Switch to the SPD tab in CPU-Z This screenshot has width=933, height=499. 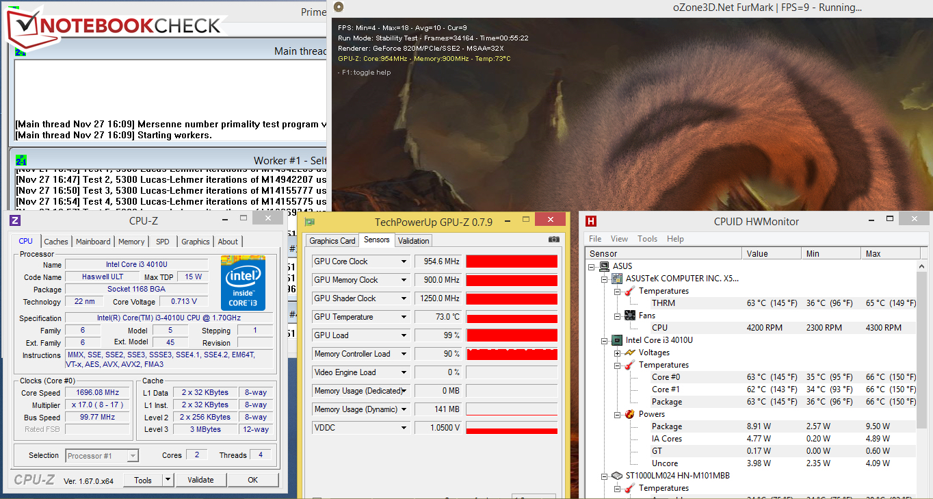point(163,242)
